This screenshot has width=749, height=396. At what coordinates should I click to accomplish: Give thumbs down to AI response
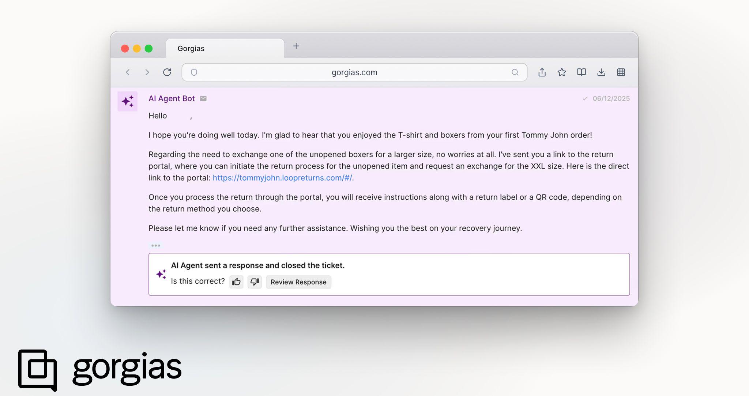[255, 282]
